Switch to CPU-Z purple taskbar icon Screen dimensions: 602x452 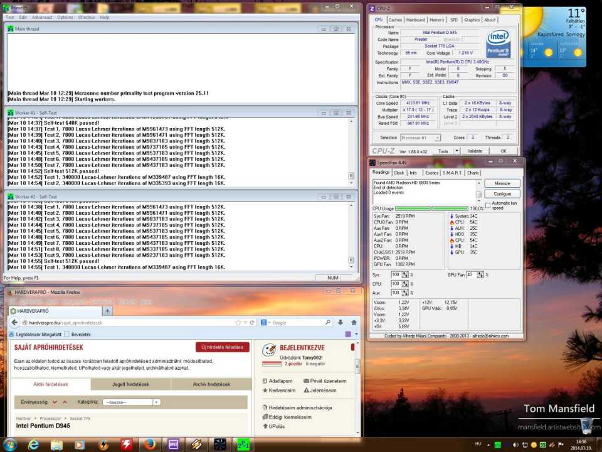click(173, 444)
